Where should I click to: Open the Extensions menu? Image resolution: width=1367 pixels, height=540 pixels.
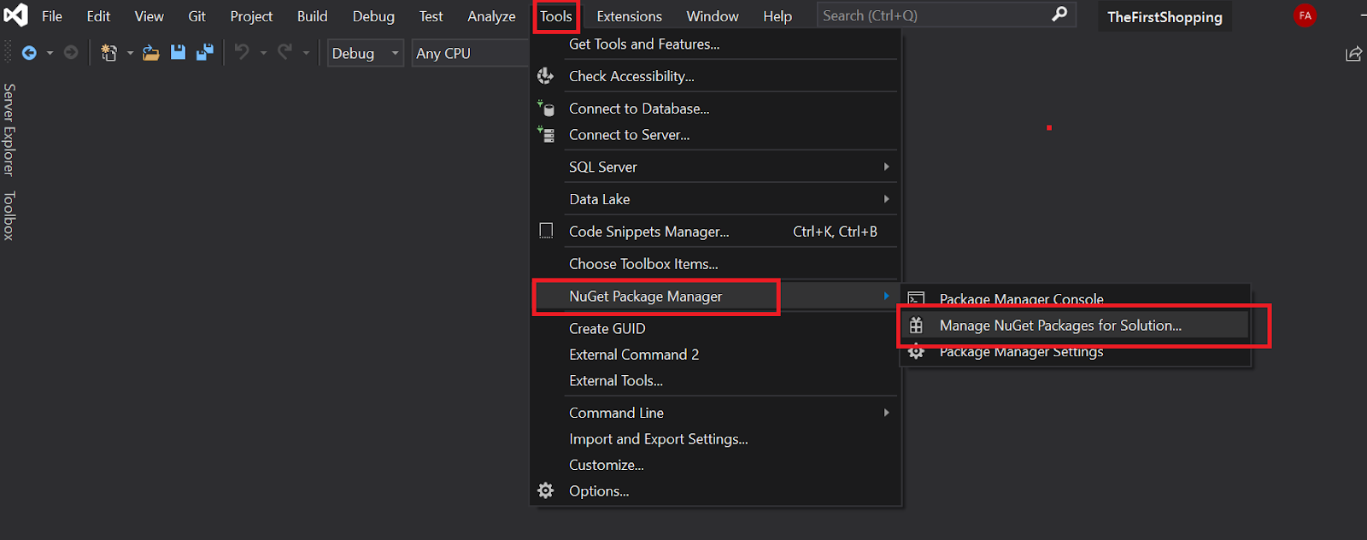click(x=629, y=16)
